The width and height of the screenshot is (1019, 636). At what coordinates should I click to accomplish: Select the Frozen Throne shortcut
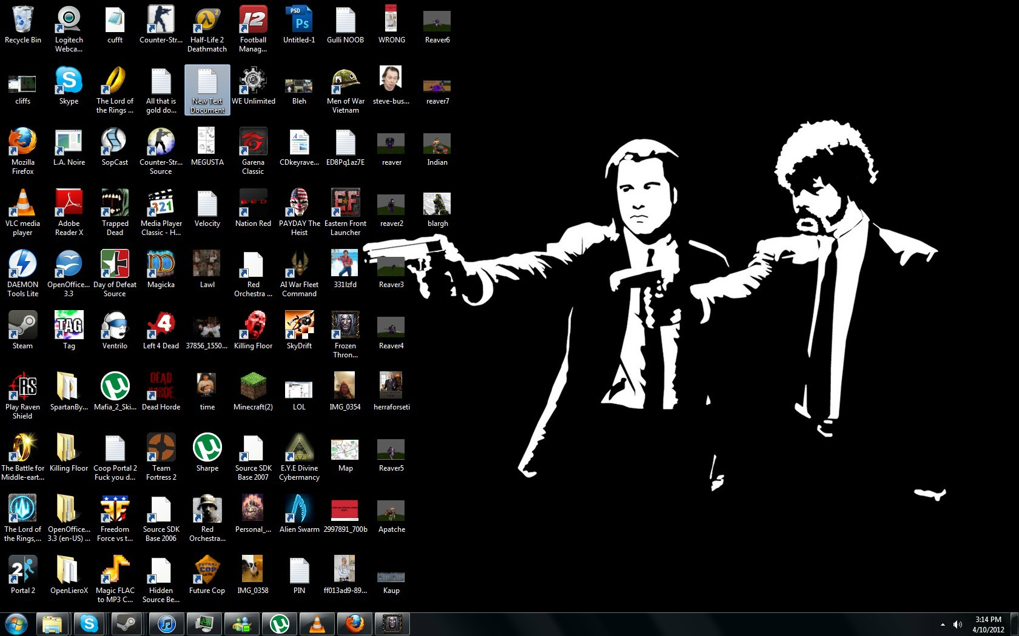pos(345,335)
